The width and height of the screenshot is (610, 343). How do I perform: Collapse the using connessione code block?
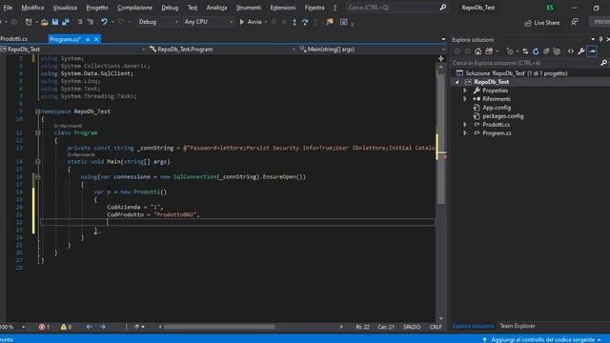click(x=38, y=177)
